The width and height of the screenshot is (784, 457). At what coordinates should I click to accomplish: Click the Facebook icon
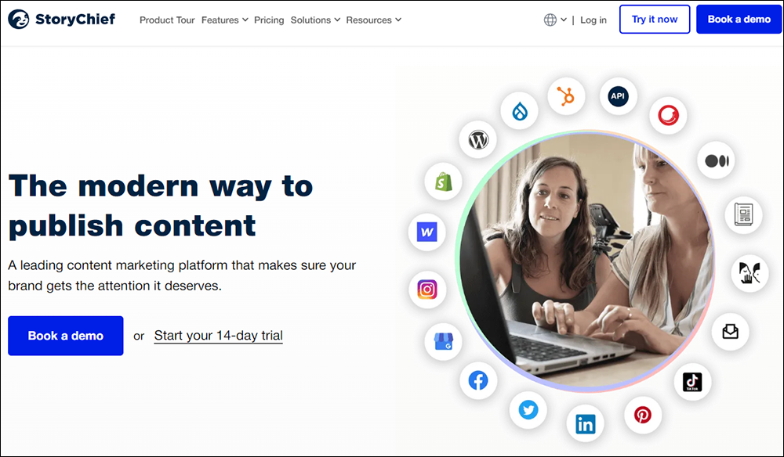[x=478, y=380]
